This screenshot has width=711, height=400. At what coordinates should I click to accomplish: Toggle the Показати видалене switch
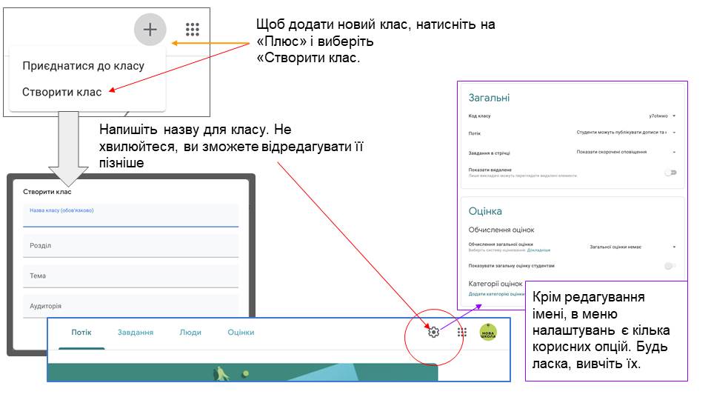(670, 172)
